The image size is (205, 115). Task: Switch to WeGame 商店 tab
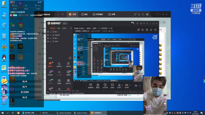click(x=85, y=14)
